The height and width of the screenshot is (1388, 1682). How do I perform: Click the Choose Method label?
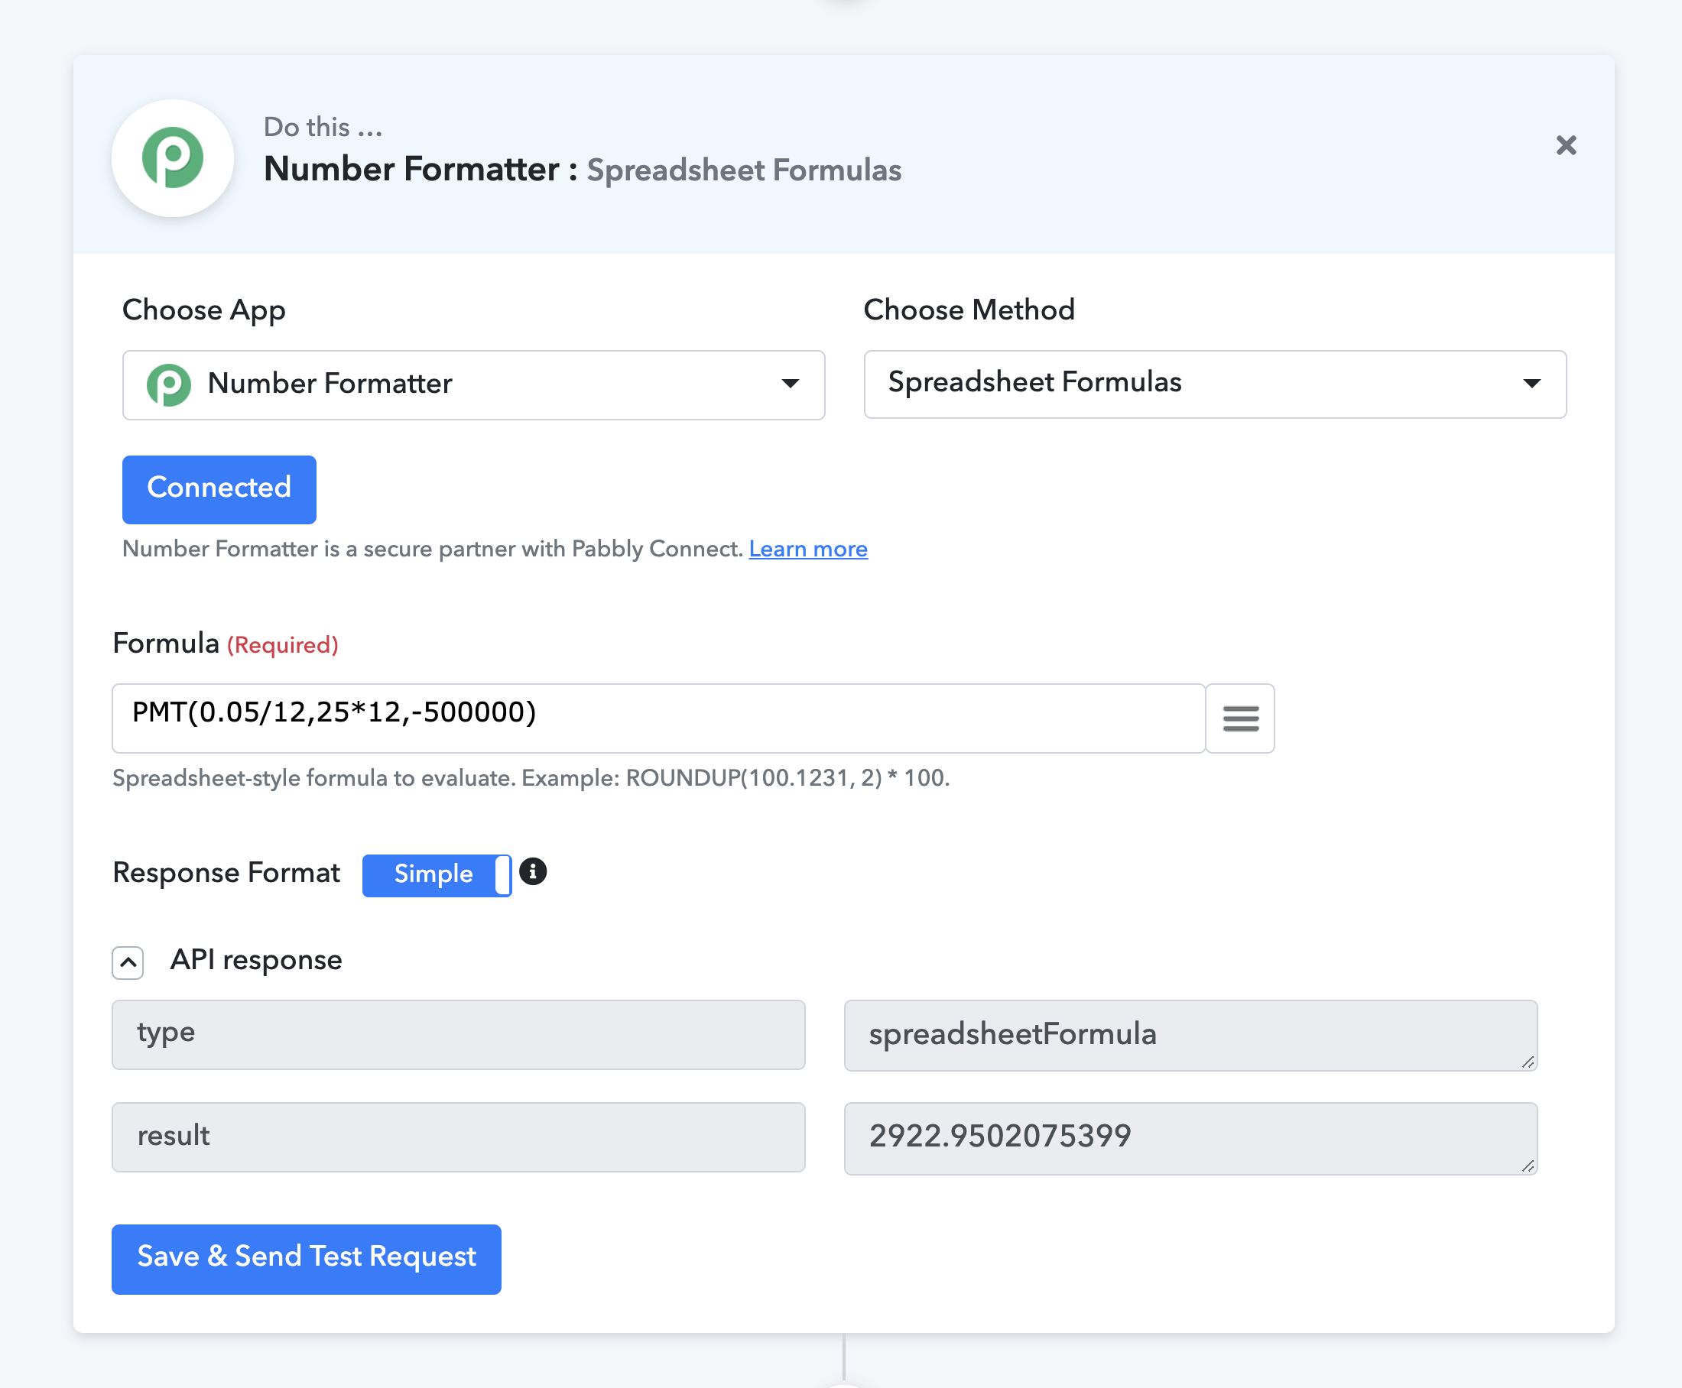coord(969,310)
